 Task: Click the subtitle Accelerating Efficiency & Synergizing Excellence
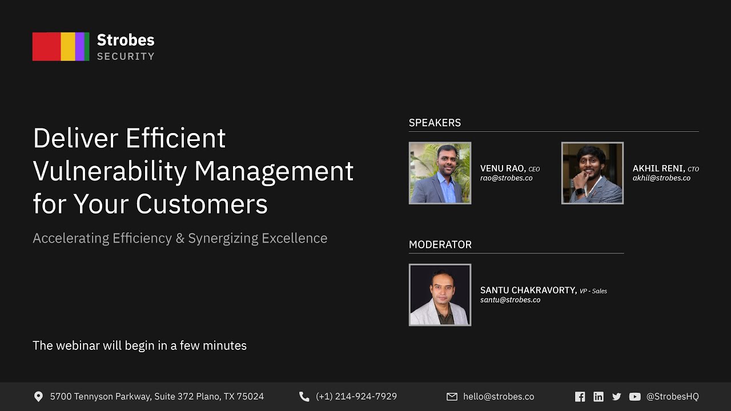coord(180,239)
